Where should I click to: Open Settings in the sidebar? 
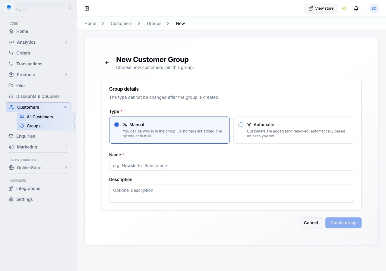38,199
